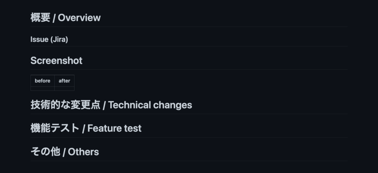
Task: Click the 概要 Japanese text in first heading
Action: pos(40,18)
